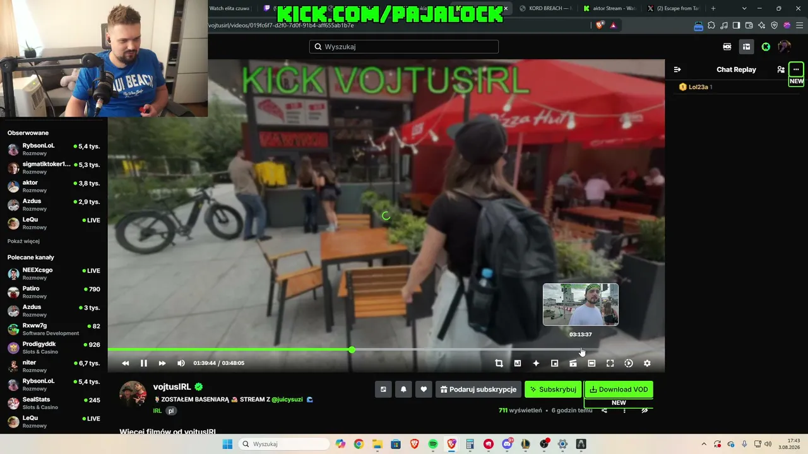Click the green Kick K icon in header
The width and height of the screenshot is (808, 454).
point(766,47)
